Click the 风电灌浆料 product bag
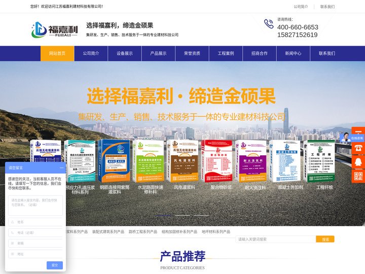Screen dimensions: 365x274 pyautogui.click(x=182, y=161)
